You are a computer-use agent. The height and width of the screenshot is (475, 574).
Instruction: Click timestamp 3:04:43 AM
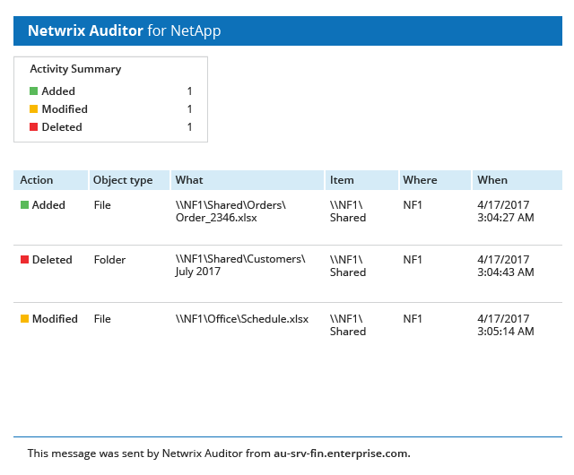click(x=506, y=265)
